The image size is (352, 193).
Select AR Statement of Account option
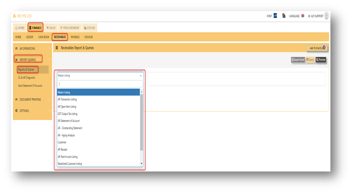pos(98,121)
